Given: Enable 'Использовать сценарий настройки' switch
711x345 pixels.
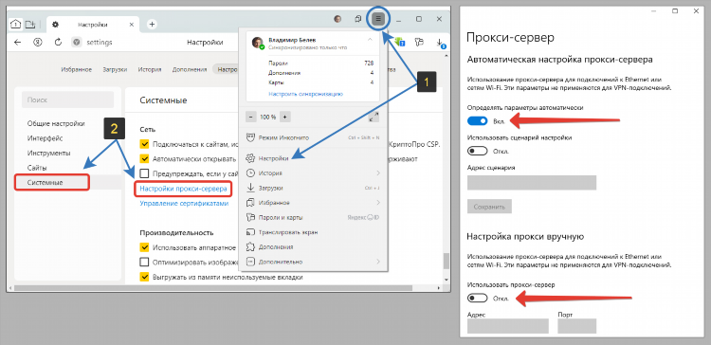Looking at the screenshot, I should [x=478, y=151].
